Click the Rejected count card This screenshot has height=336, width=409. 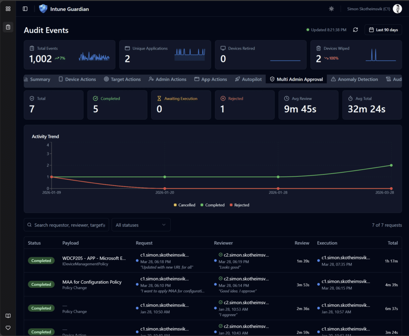[x=244, y=105]
